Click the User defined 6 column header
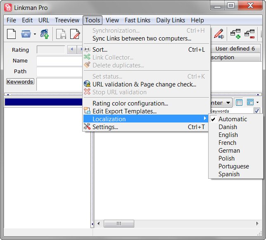Viewport: 266px width, 240px height. pyautogui.click(x=235, y=48)
